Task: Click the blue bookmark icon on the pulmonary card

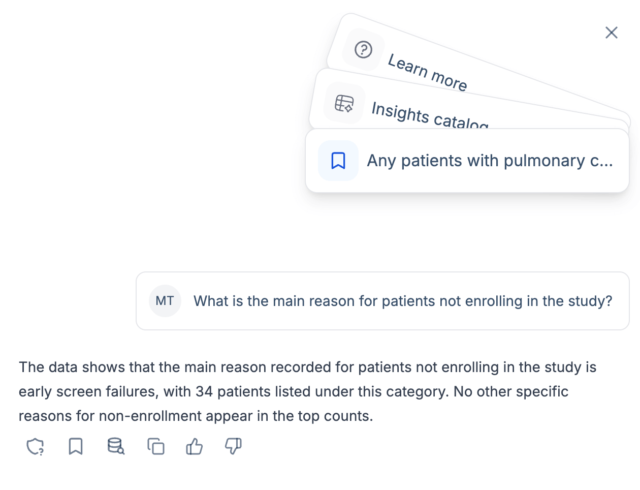Action: pos(338,161)
